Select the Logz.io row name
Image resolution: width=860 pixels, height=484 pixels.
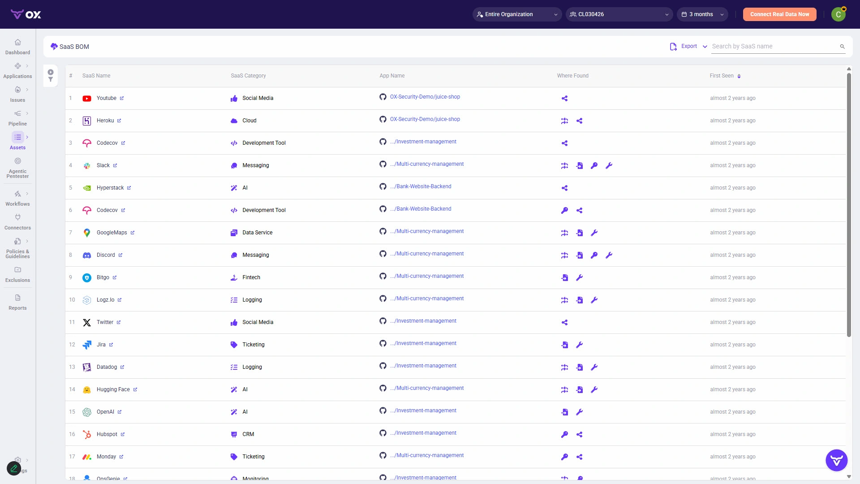105,300
